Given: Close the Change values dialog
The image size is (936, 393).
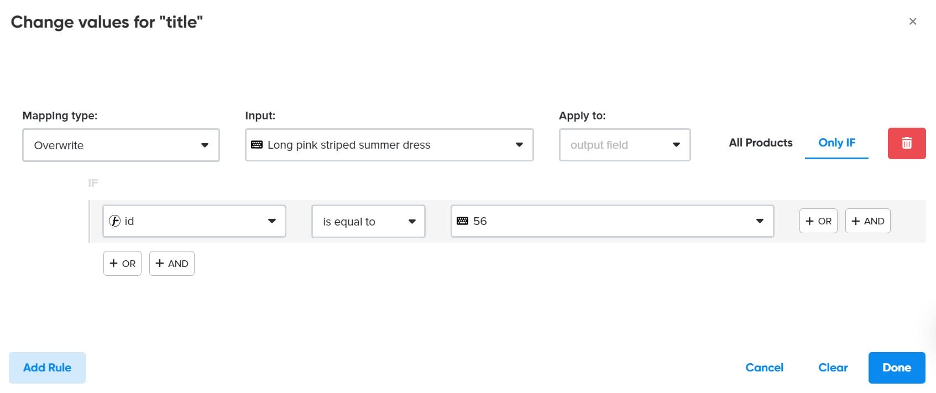Looking at the screenshot, I should click(x=913, y=22).
